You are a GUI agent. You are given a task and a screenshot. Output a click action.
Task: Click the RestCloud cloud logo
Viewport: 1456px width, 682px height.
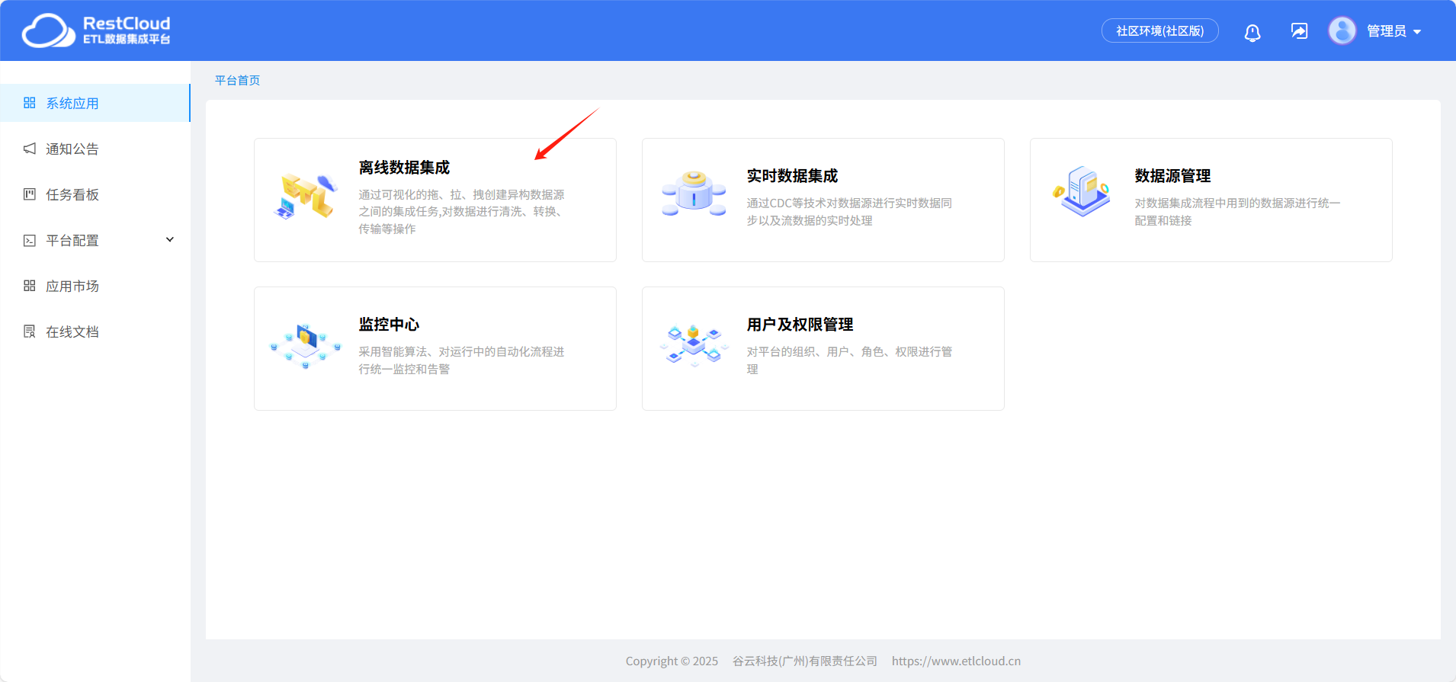tap(49, 30)
